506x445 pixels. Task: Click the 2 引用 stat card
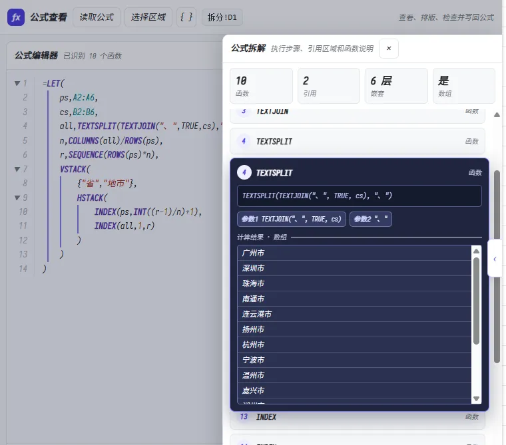point(328,86)
